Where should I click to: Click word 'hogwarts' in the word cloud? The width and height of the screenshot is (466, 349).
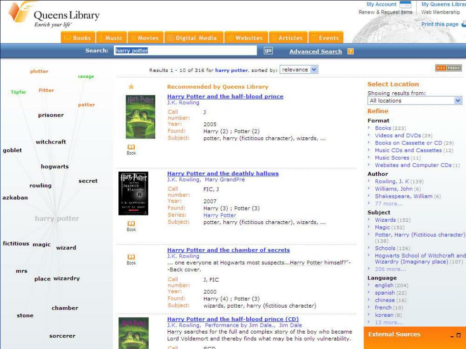(x=55, y=166)
